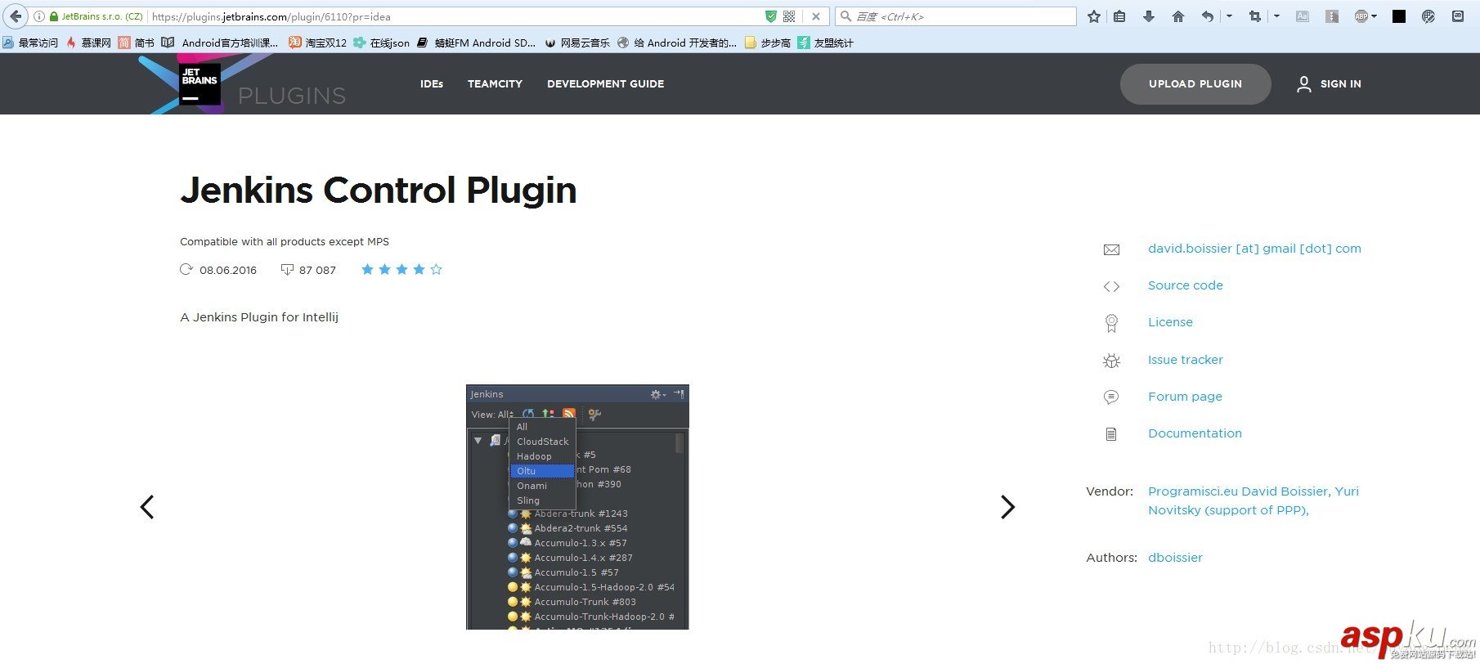The height and width of the screenshot is (664, 1480).
Task: Open the 最常访问 bookmark
Action: [x=30, y=43]
